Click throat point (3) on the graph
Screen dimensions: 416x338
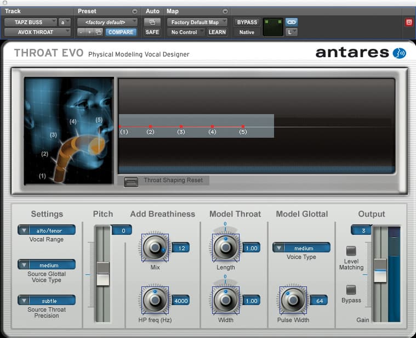(181, 127)
